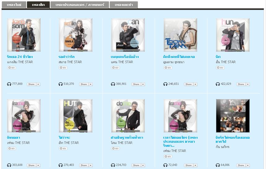Play MV for เฟรม THE STAR ฉันขอลา
266x169 pixels.
coord(11,149)
